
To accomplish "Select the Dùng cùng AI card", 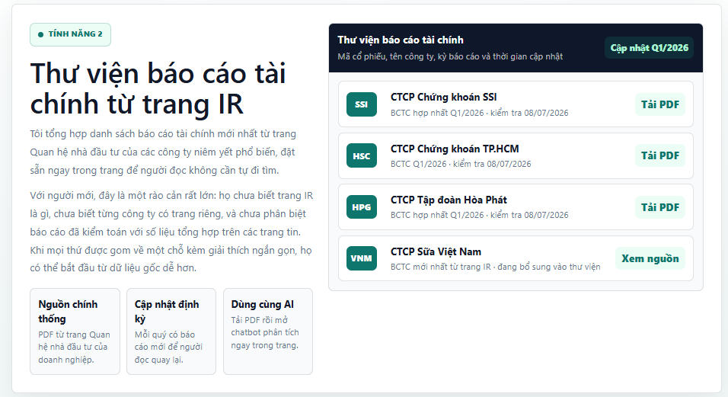I will coord(268,331).
